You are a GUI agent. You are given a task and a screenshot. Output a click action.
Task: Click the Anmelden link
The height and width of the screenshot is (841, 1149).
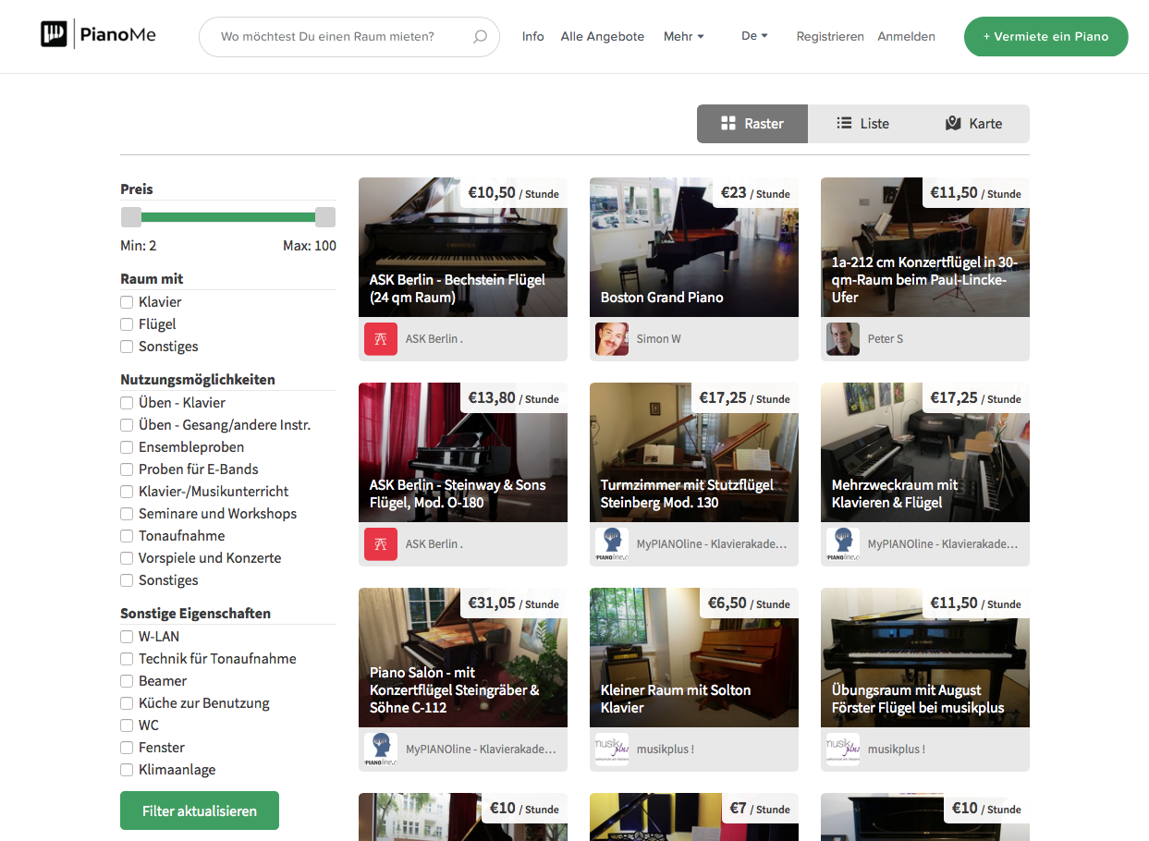pos(906,37)
